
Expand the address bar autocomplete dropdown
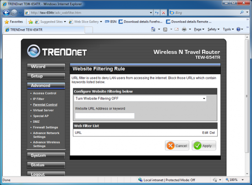pos(151,13)
